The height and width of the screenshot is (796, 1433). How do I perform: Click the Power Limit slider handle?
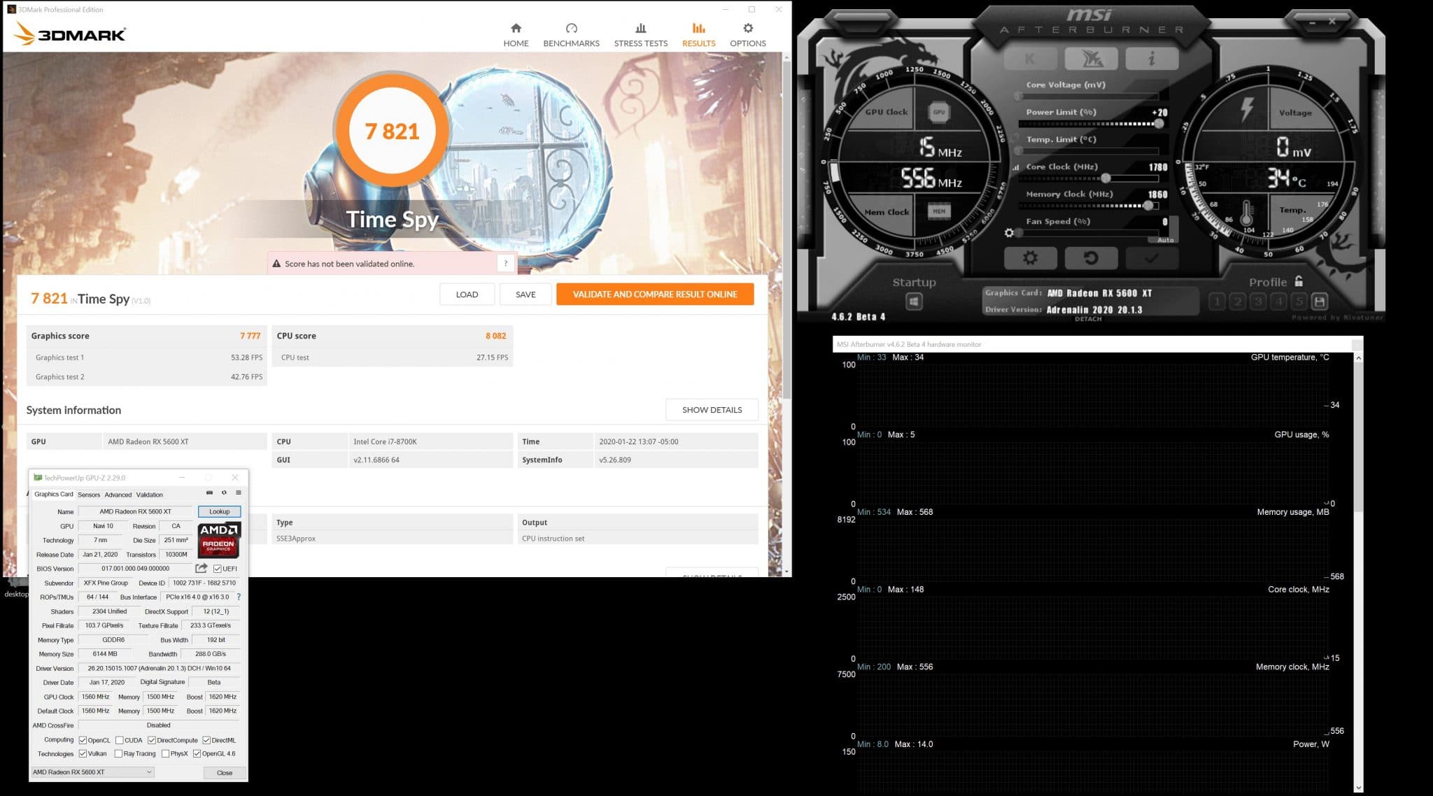[1159, 124]
